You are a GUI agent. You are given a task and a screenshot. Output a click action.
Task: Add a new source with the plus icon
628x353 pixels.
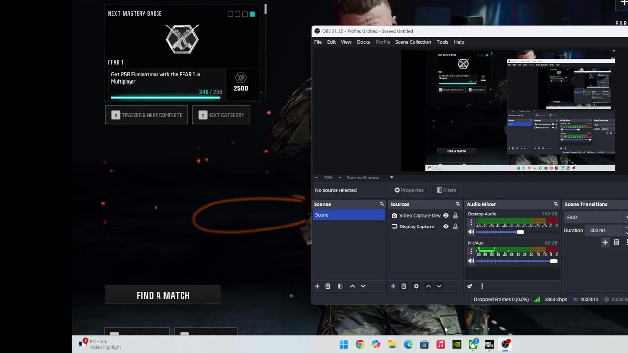coord(393,286)
